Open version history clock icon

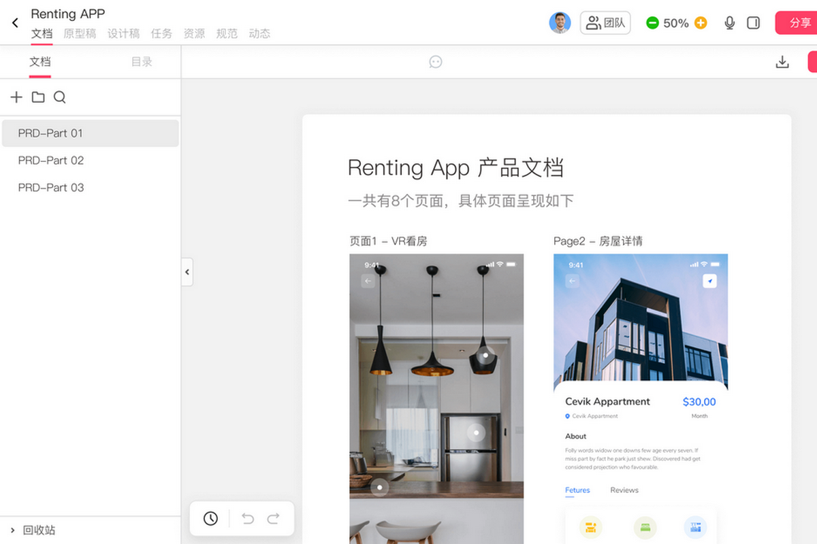[x=210, y=519]
